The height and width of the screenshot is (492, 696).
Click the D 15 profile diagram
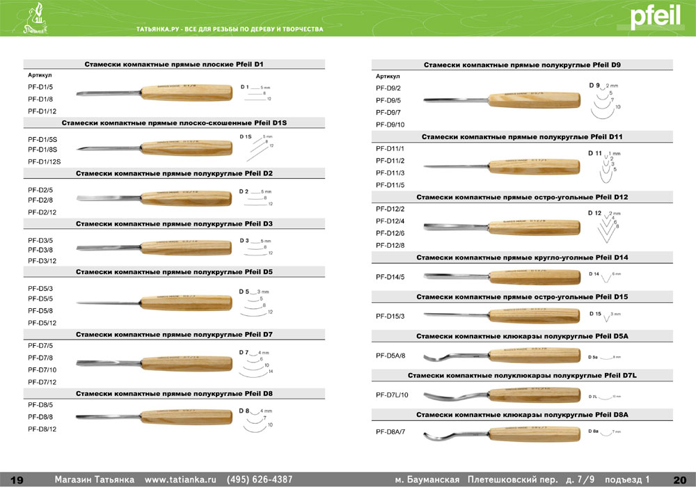605,317
